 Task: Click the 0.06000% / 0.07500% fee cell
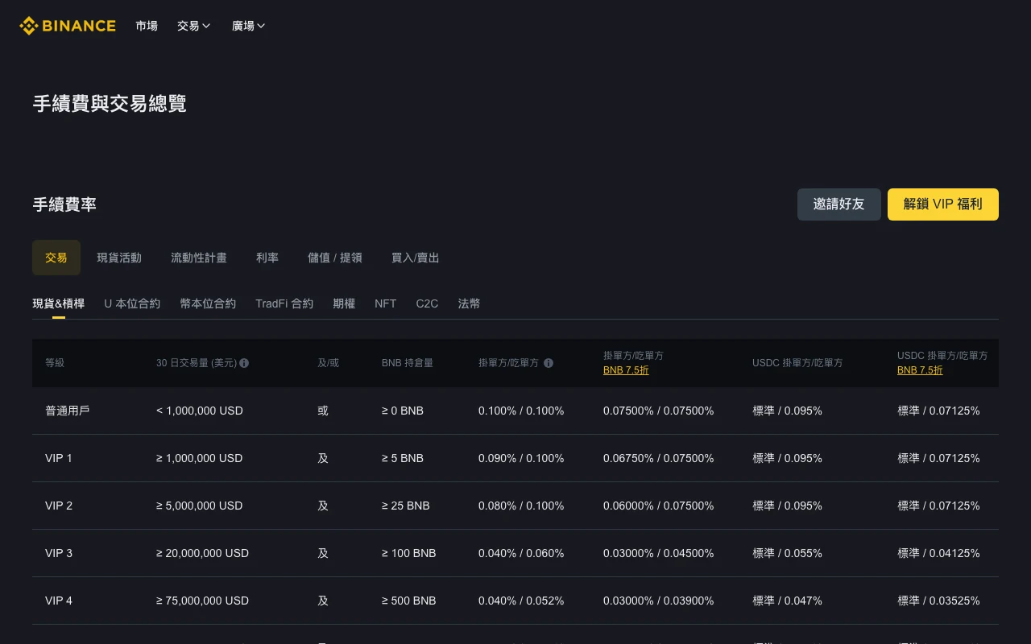coord(658,506)
